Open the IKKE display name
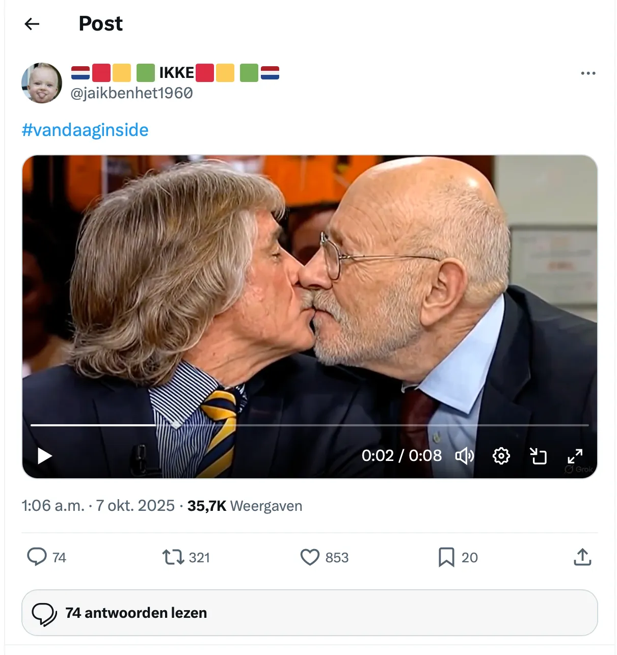This screenshot has width=617, height=655. tap(176, 73)
